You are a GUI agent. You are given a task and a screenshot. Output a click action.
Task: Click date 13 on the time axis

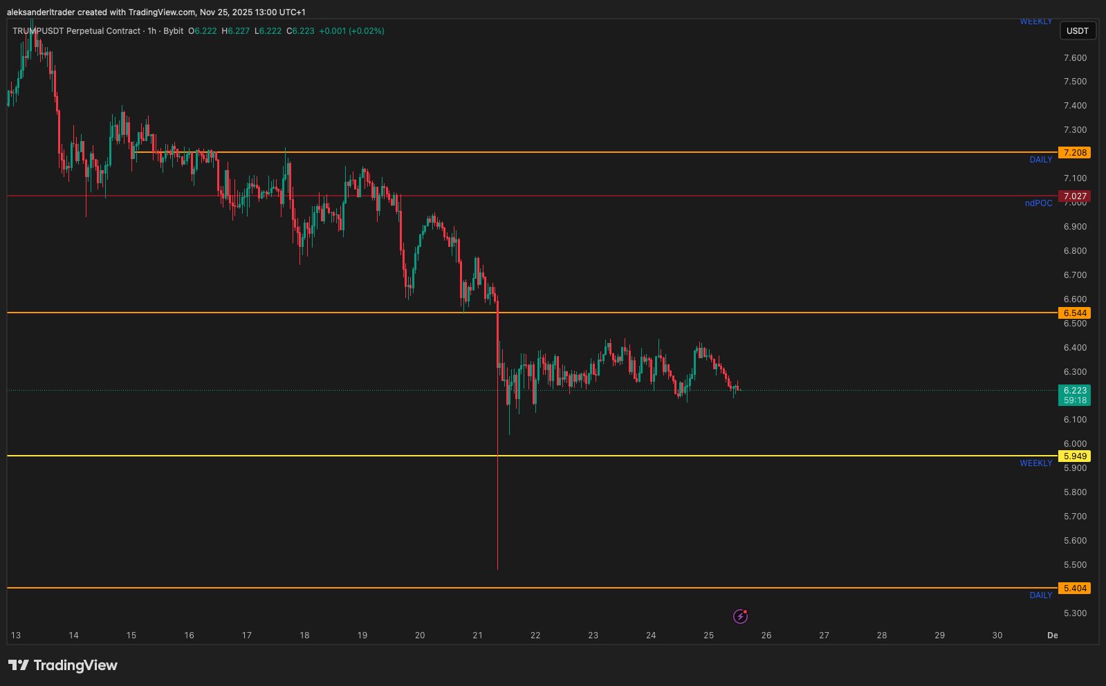(x=16, y=636)
